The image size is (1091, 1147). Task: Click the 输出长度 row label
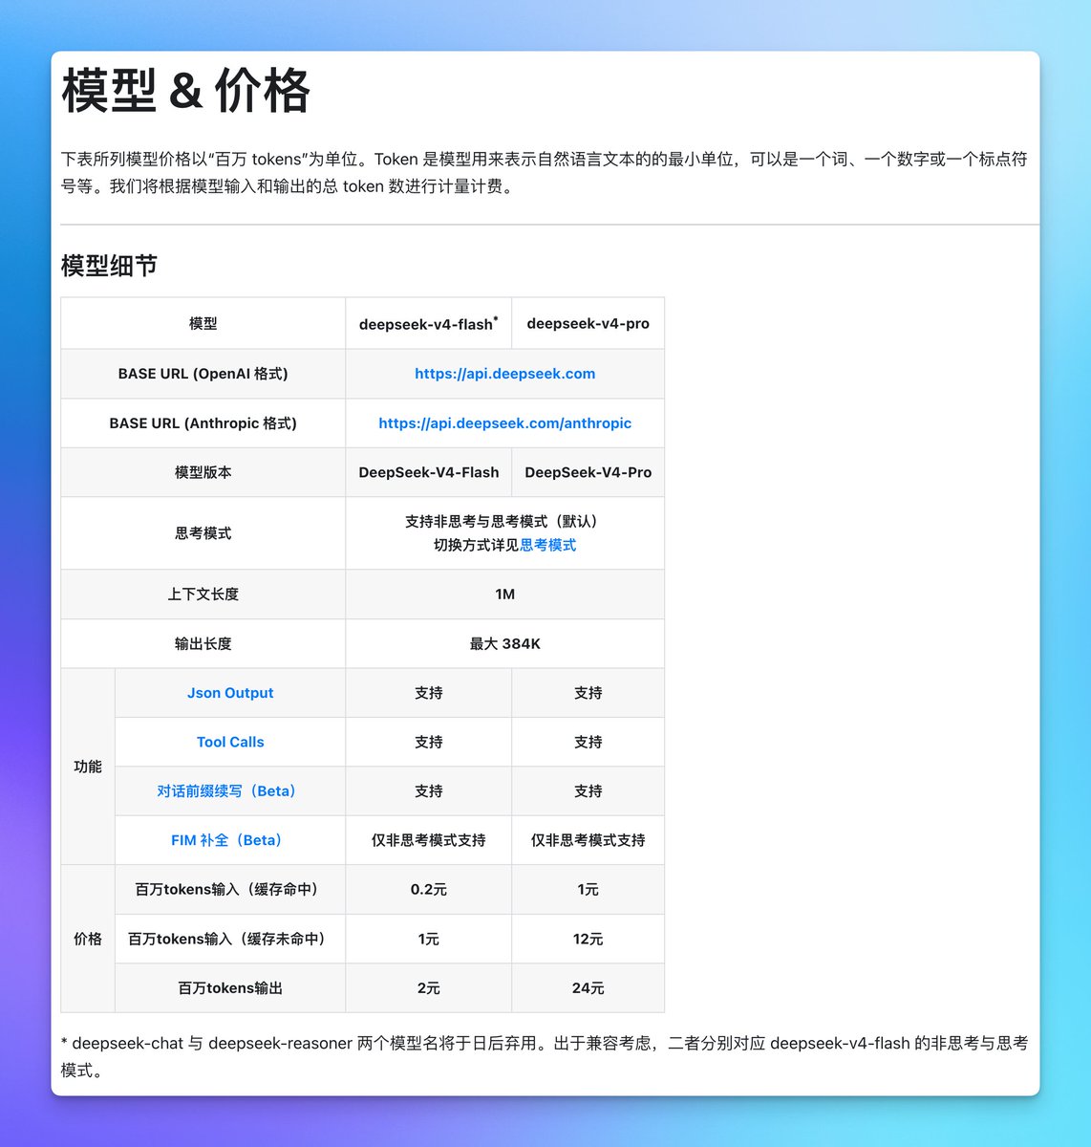click(x=203, y=643)
